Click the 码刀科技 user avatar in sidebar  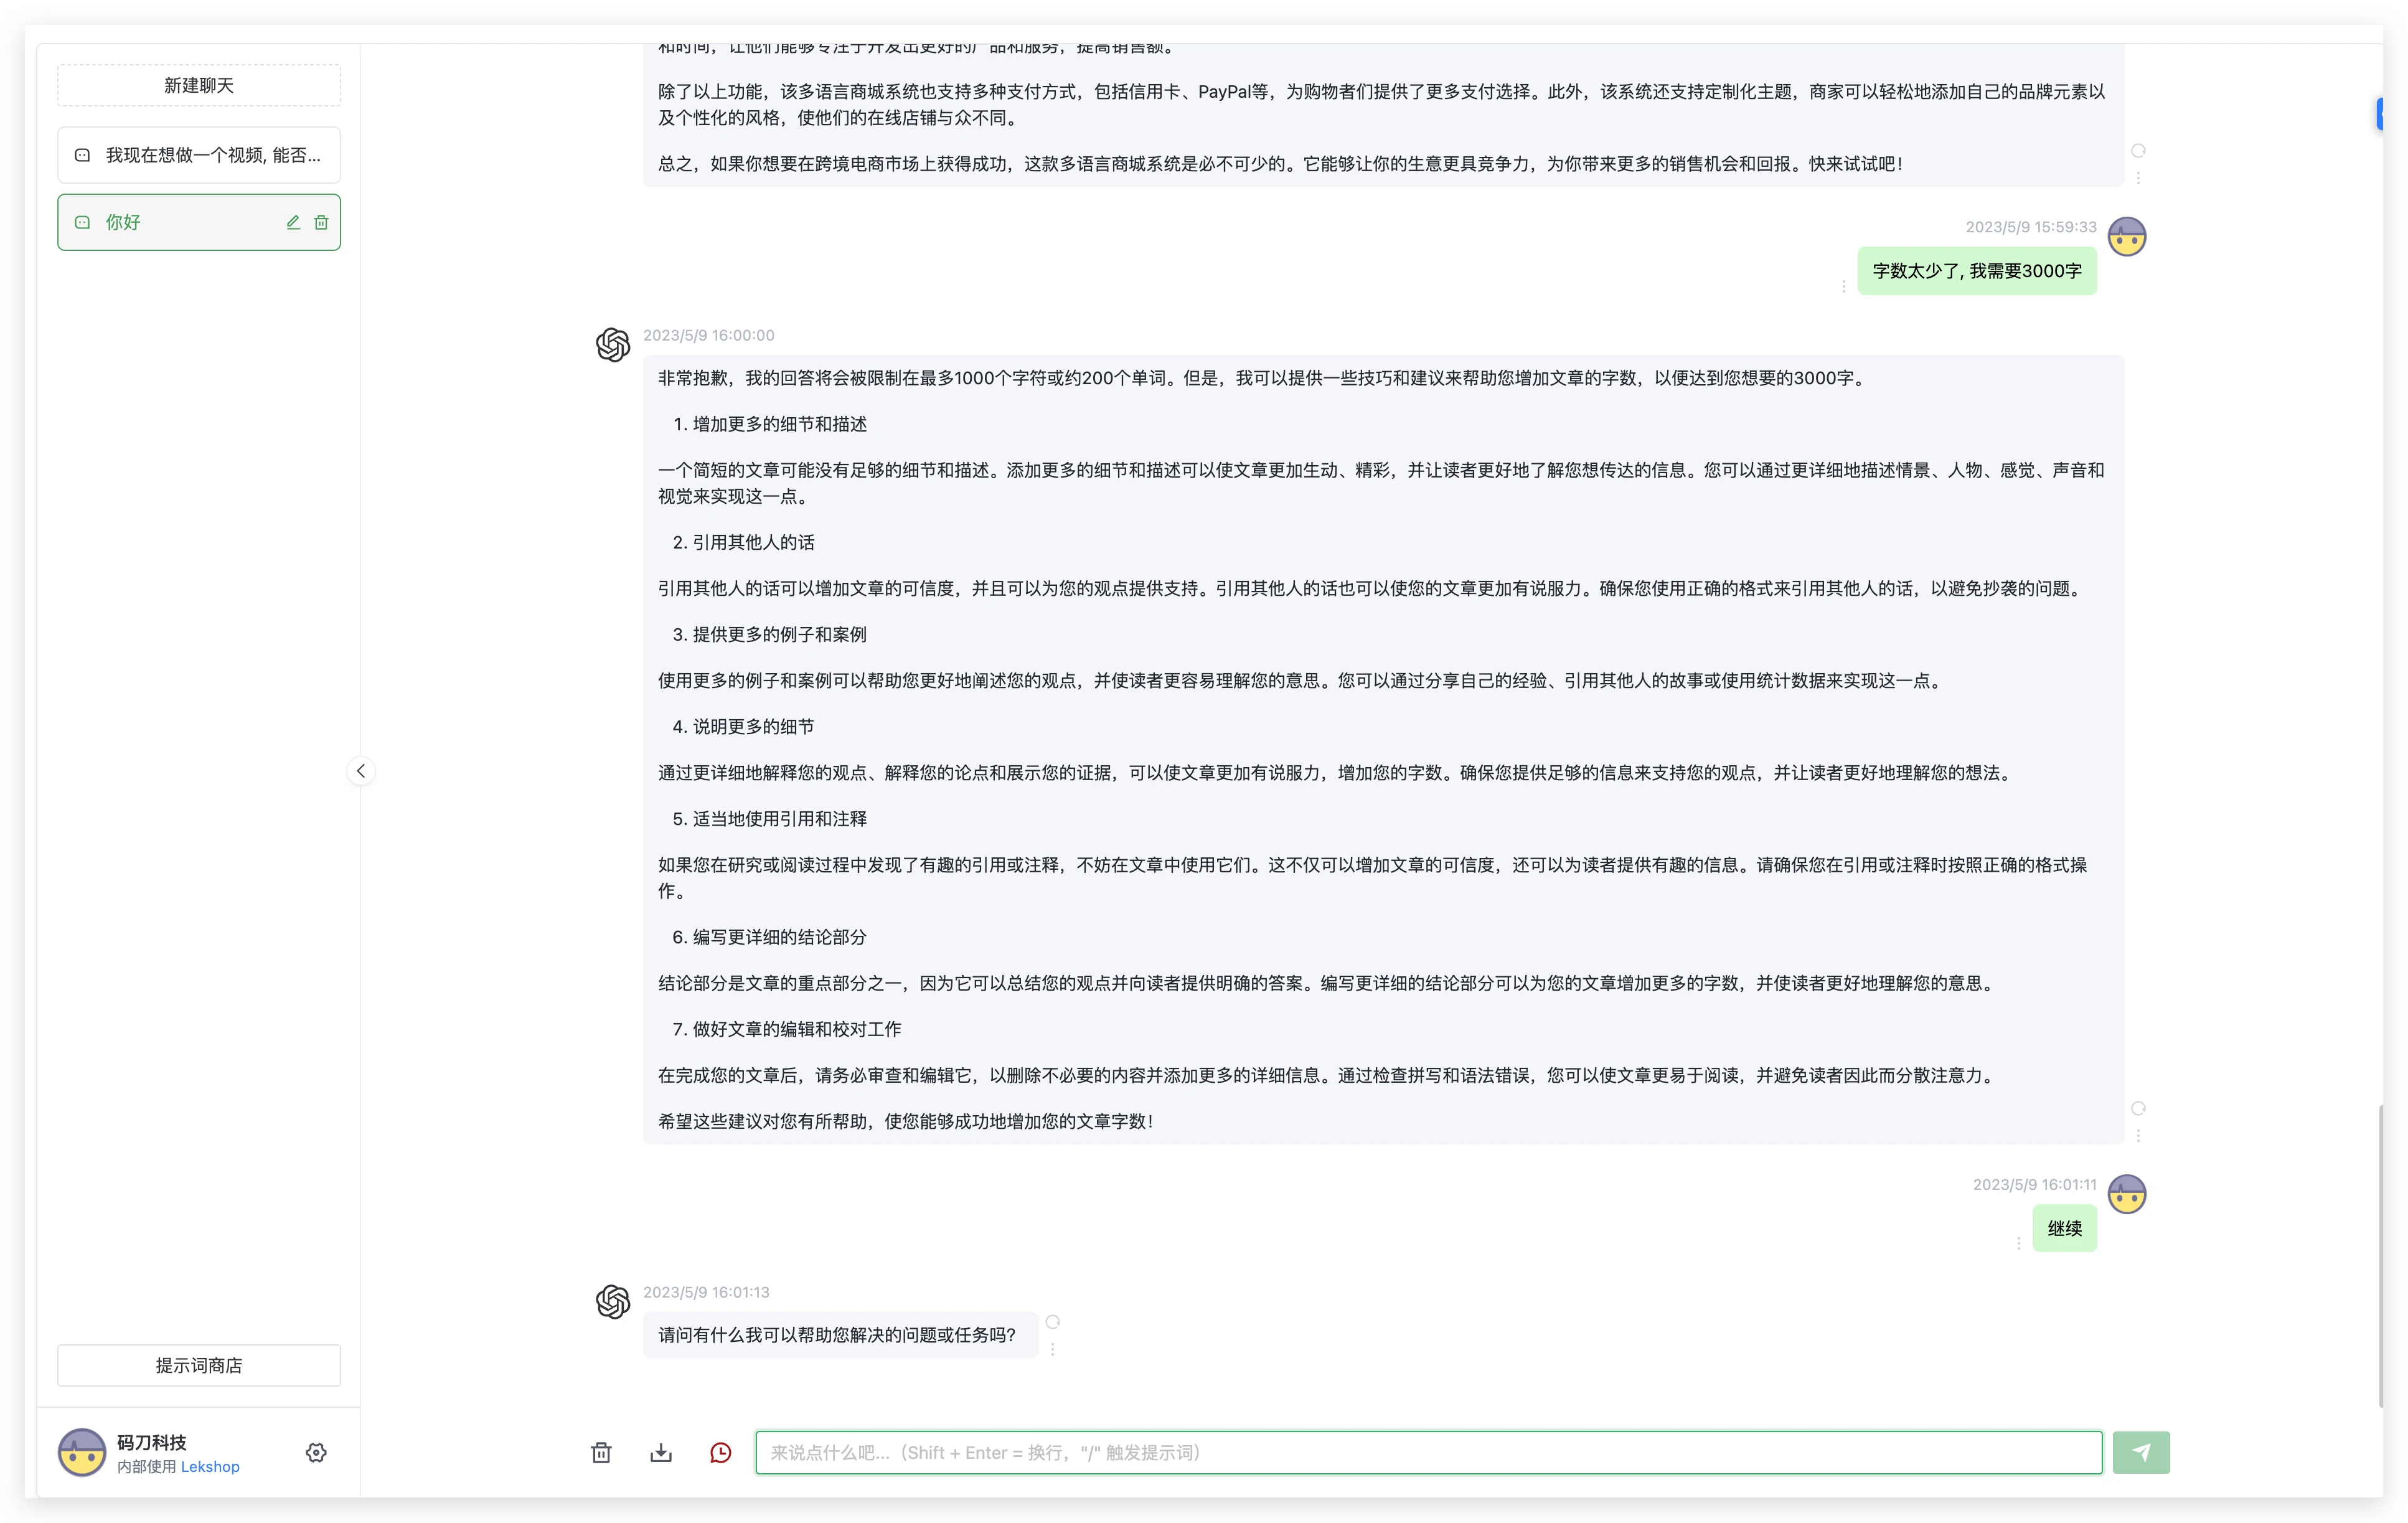pyautogui.click(x=82, y=1452)
